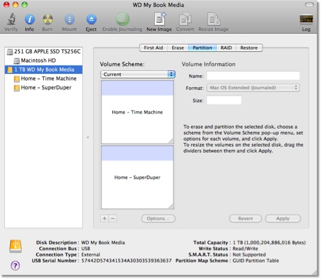Image resolution: width=321 pixels, height=279 pixels.
Task: Click the Total Capacity value text
Action: pos(269,243)
